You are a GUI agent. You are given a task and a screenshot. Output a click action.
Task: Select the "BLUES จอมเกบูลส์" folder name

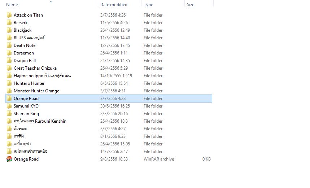tap(29, 38)
